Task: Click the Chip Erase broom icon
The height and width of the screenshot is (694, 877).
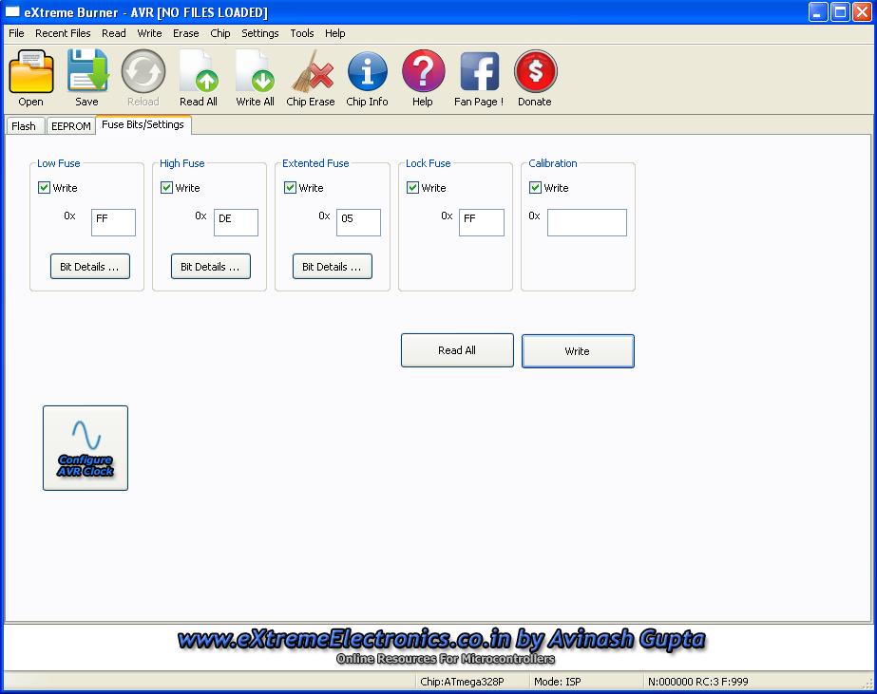Action: click(x=311, y=74)
